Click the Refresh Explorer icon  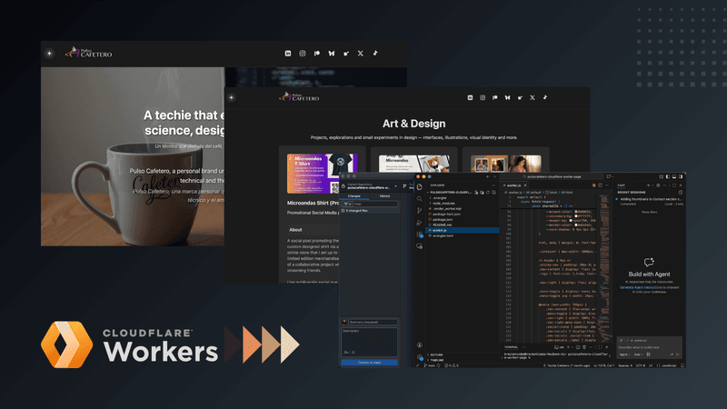[488, 193]
